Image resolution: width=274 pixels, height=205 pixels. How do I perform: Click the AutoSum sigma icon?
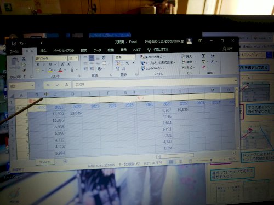[204, 56]
